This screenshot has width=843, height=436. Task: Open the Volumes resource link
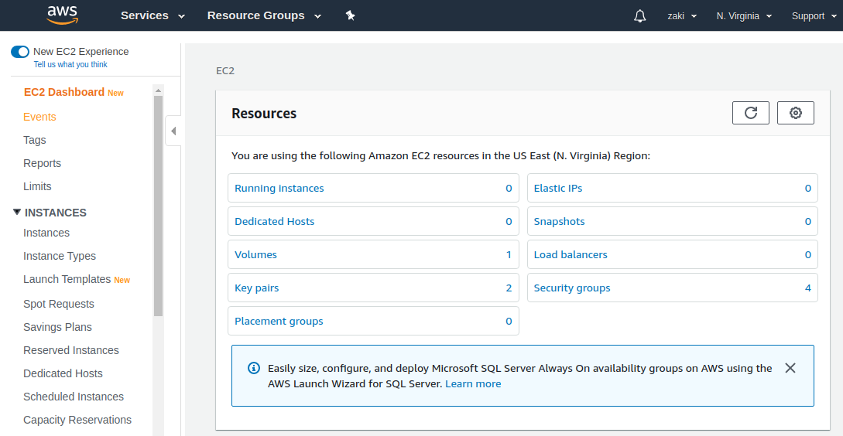tap(255, 255)
